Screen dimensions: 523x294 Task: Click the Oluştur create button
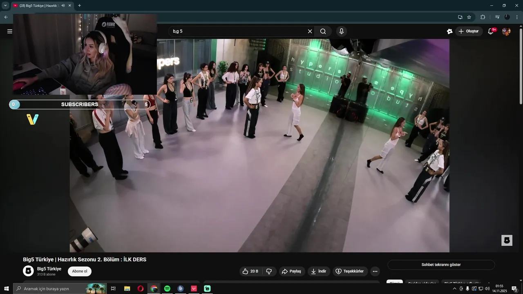469,31
